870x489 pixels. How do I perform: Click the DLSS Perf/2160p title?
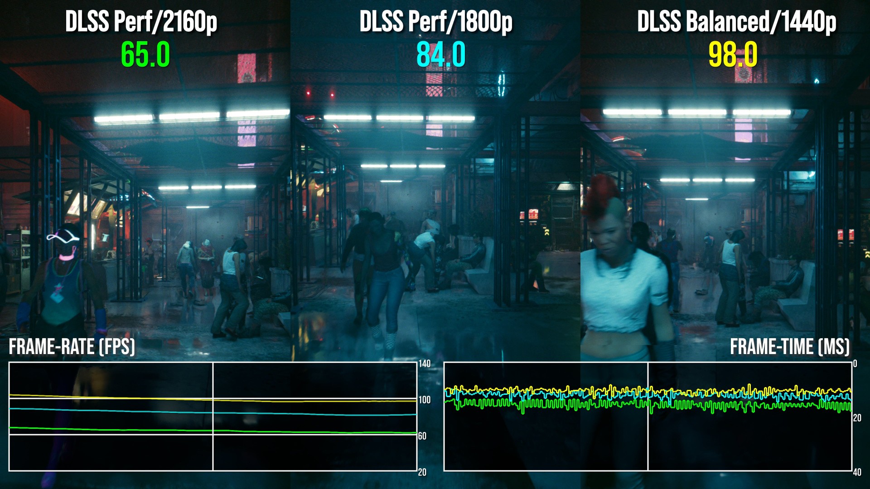(x=141, y=22)
